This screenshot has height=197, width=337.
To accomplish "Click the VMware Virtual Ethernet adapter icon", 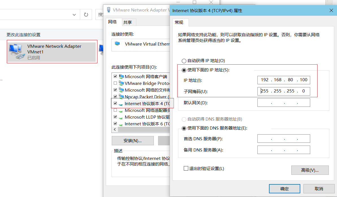I will tap(117, 44).
